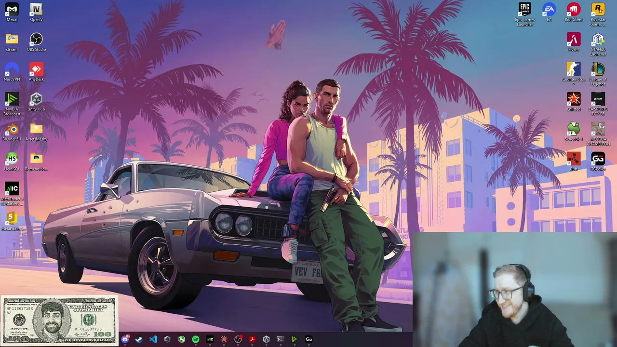617x347 pixels.
Task: Select the MetaTrader 5 IC Markets desktop shortcut
Action: [x=12, y=194]
